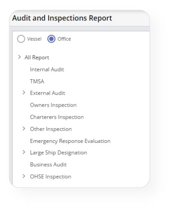Select the External Audit label
Viewport: 174px width, 211px height.
pyautogui.click(x=47, y=93)
